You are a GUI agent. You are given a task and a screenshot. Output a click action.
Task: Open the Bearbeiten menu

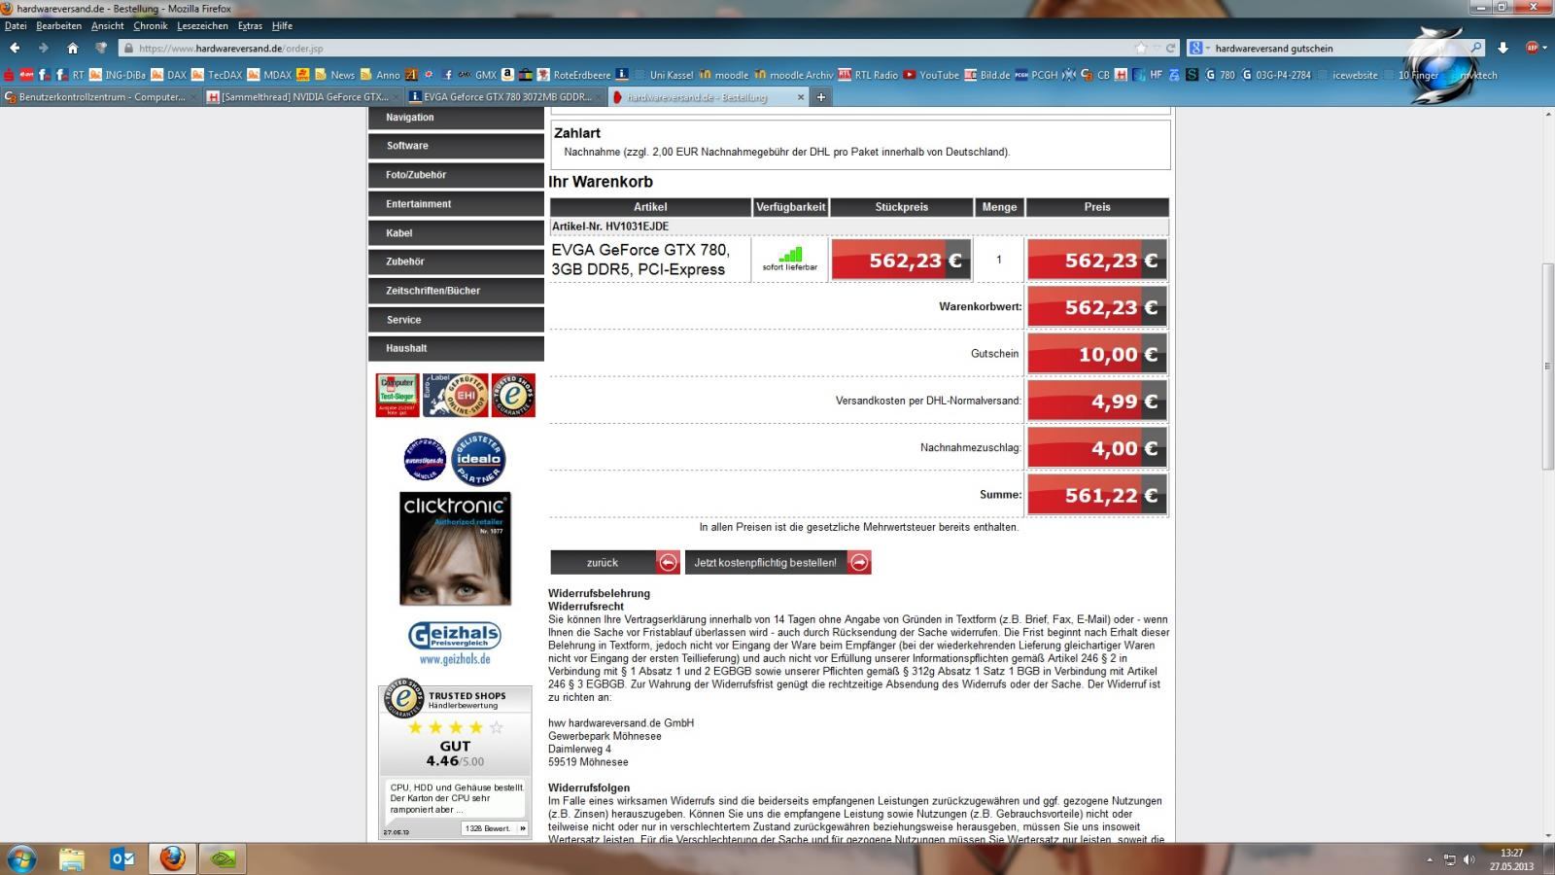[x=59, y=26]
